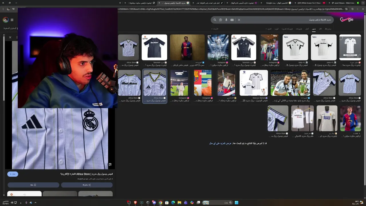Switch to the الويب web tab
366x206 pixels.
pyautogui.click(x=277, y=29)
